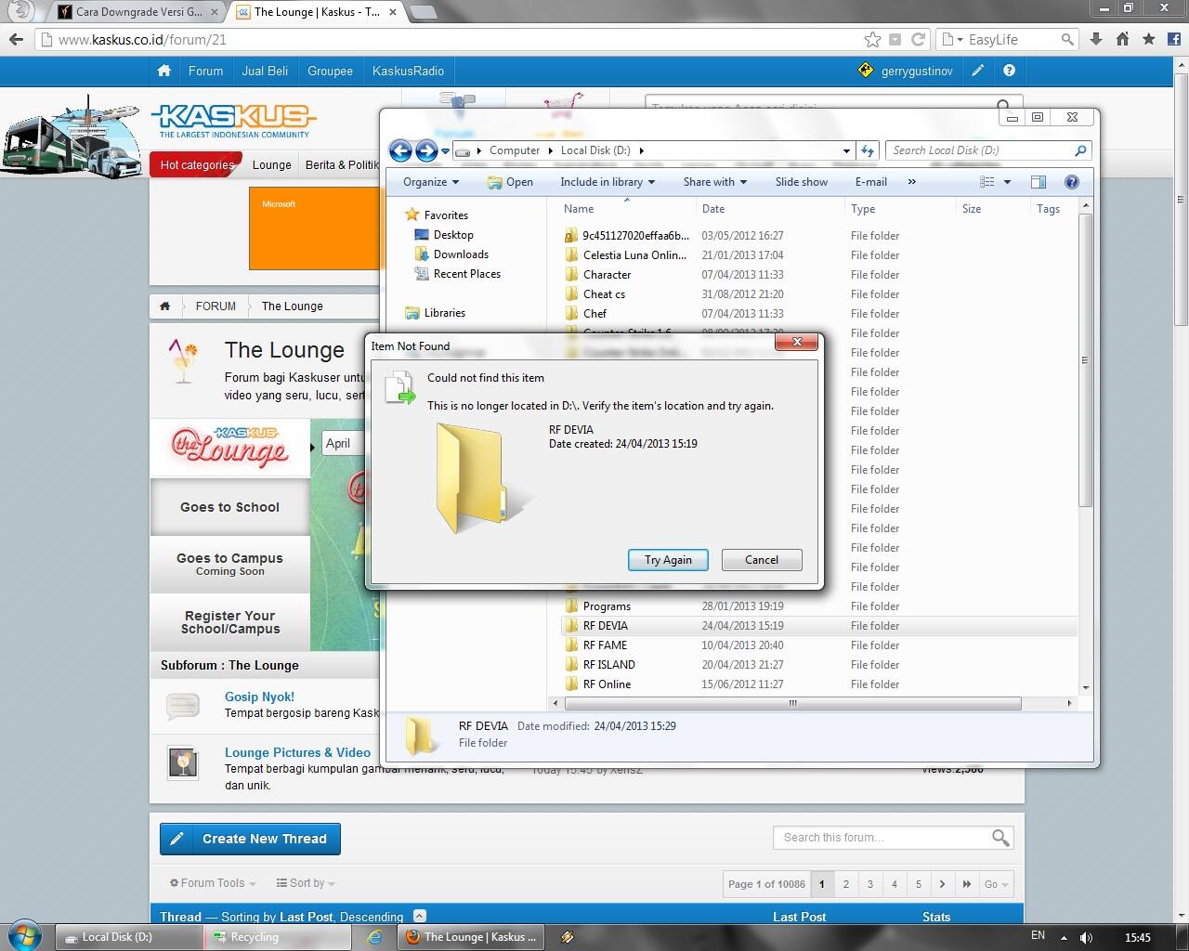Reload the browser page

click(918, 39)
